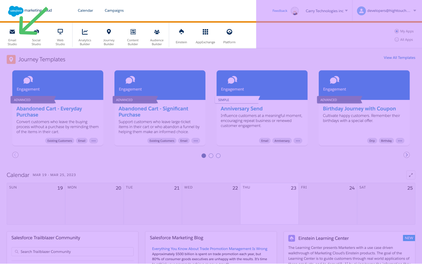
Task: Select Sunday 19 calendar cell
Action: 36,204
